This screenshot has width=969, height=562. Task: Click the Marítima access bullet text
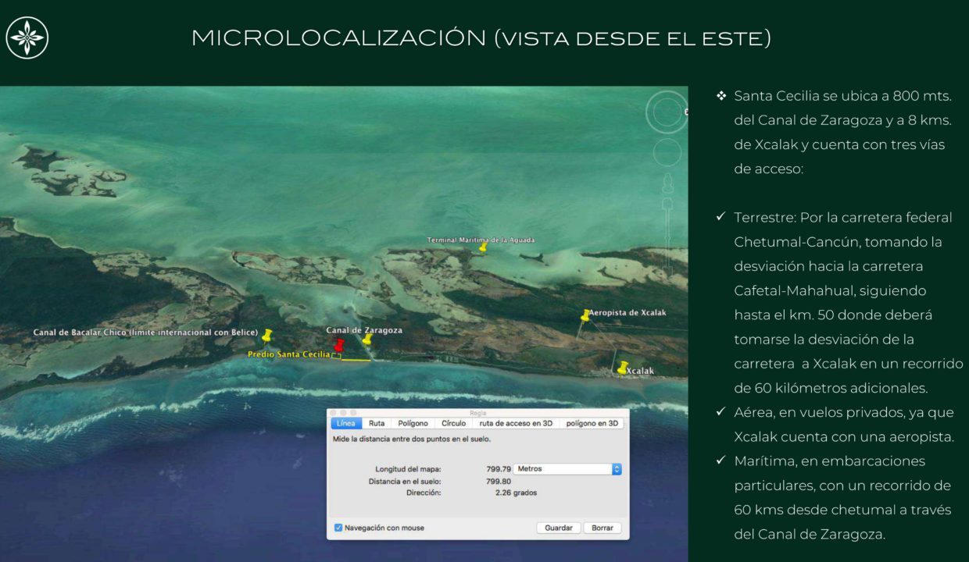842,497
